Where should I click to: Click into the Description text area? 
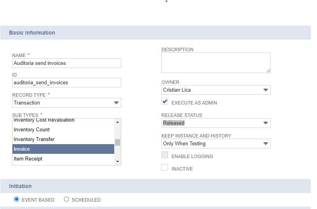[x=216, y=63]
